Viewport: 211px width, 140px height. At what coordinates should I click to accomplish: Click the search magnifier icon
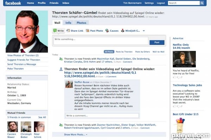[x=202, y=3]
